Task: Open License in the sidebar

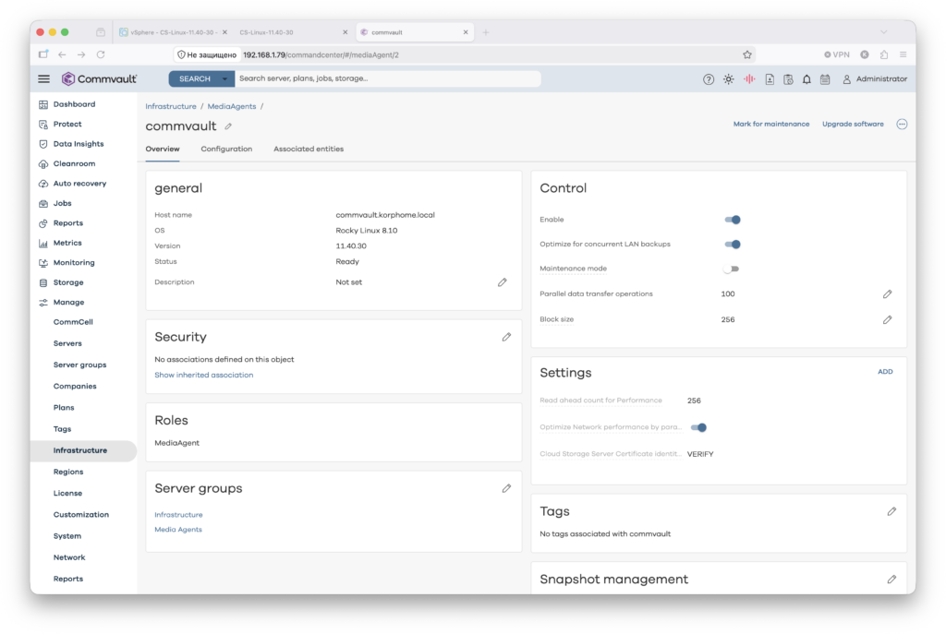Action: tap(67, 493)
